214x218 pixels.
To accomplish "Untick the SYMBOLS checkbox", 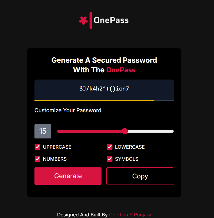I will pyautogui.click(x=110, y=159).
